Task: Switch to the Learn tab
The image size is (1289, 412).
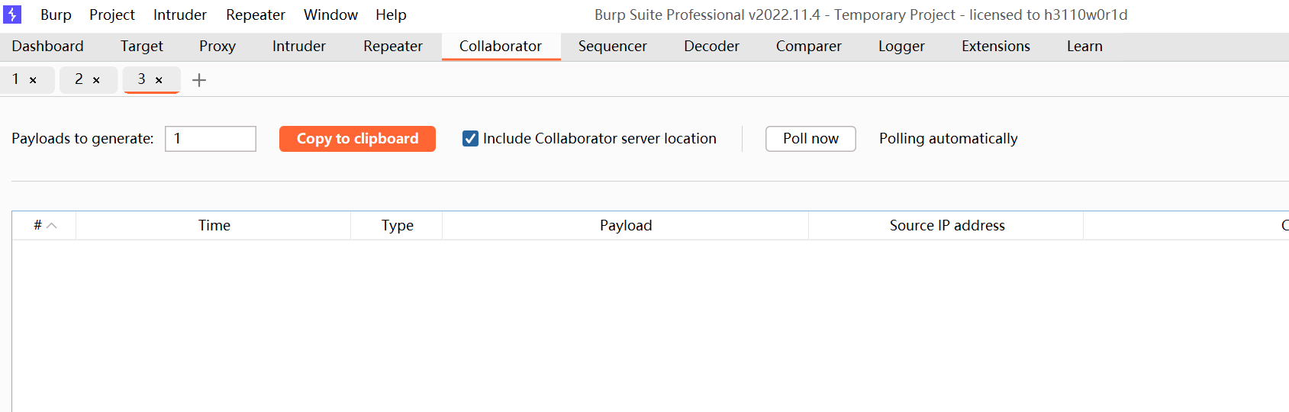Action: coord(1084,47)
